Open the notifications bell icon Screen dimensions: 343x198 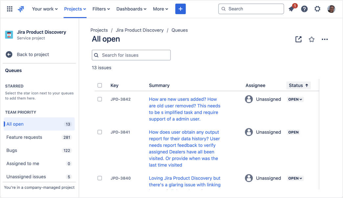291,9
